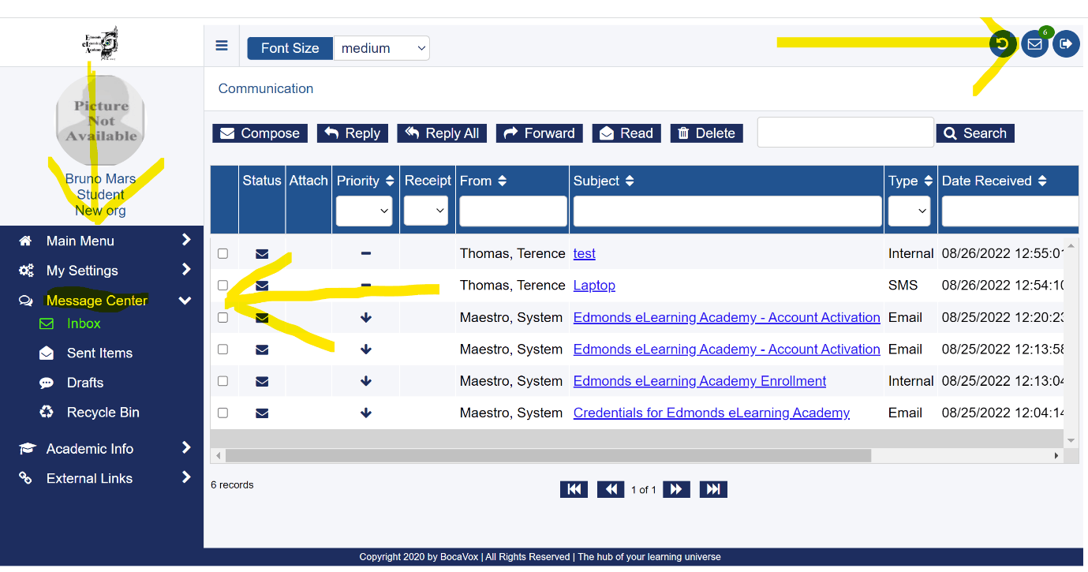Click the refresh icon in top bar
Image resolution: width=1088 pixels, height=572 pixels.
point(1003,44)
